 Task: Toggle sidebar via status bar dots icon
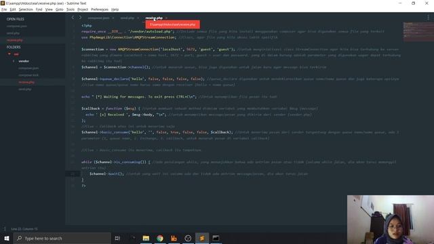click(x=5, y=229)
